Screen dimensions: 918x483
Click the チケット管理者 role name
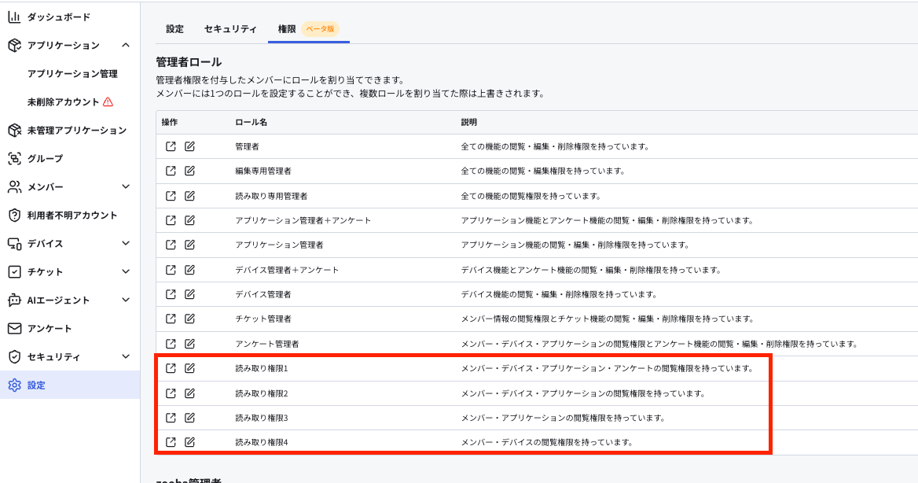(263, 319)
